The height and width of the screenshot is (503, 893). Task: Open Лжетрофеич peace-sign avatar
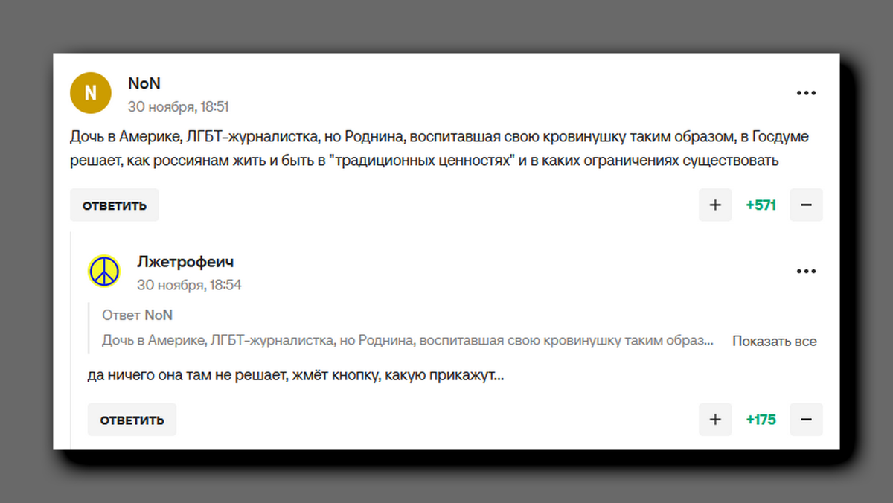104,271
